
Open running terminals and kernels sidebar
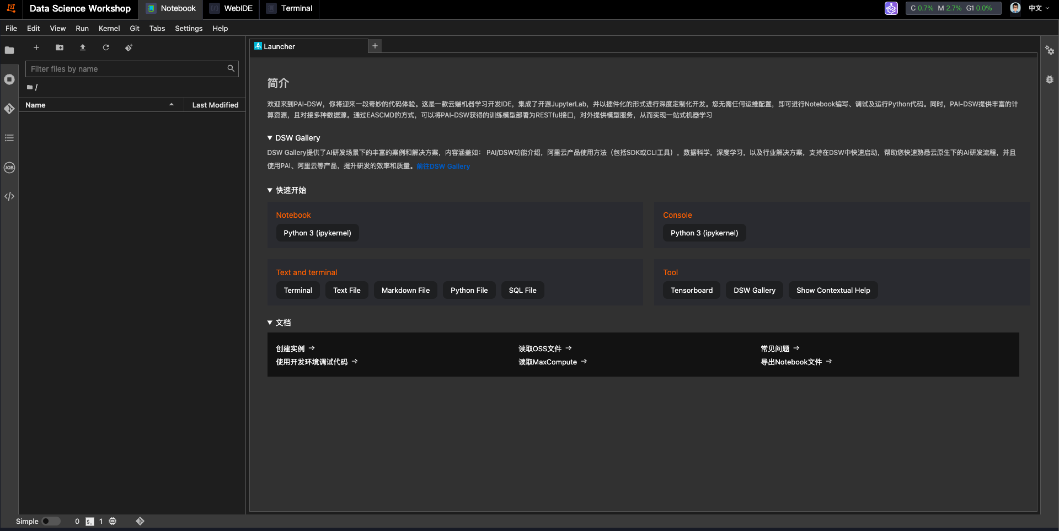[x=9, y=79]
